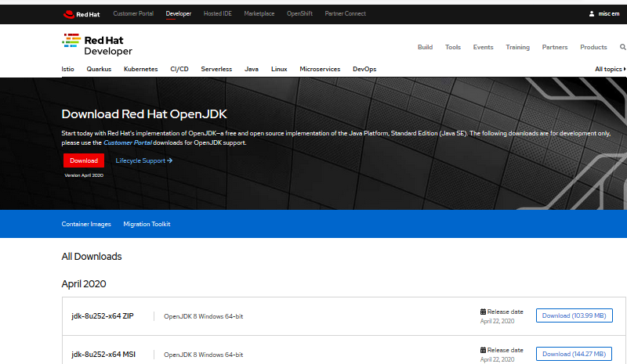Select the Serverless topic
This screenshot has width=627, height=364.
point(216,69)
